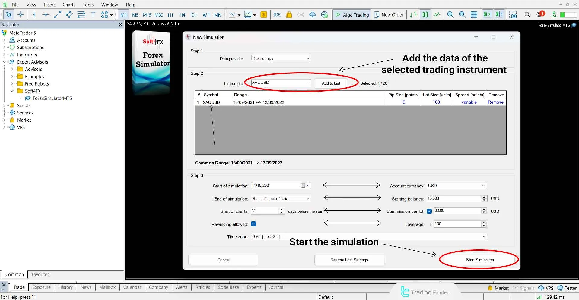Image resolution: width=579 pixels, height=300 pixels.
Task: Disable the Commission per lot checkbox
Action: coord(429,211)
